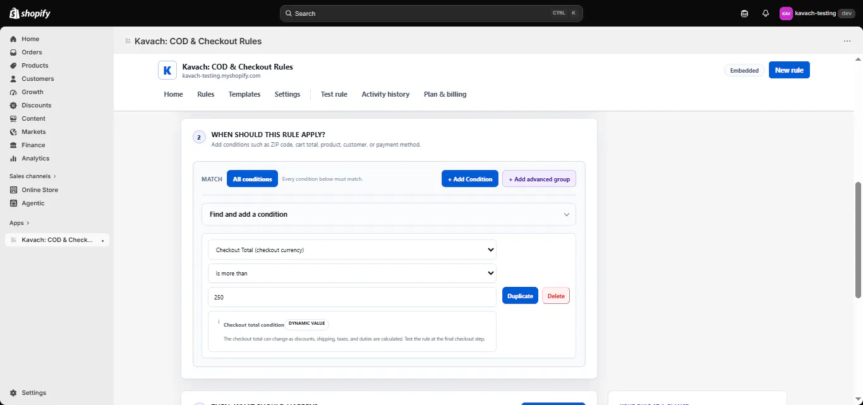Open the kavach-testing store switcher
The width and height of the screenshot is (863, 405).
pos(818,13)
